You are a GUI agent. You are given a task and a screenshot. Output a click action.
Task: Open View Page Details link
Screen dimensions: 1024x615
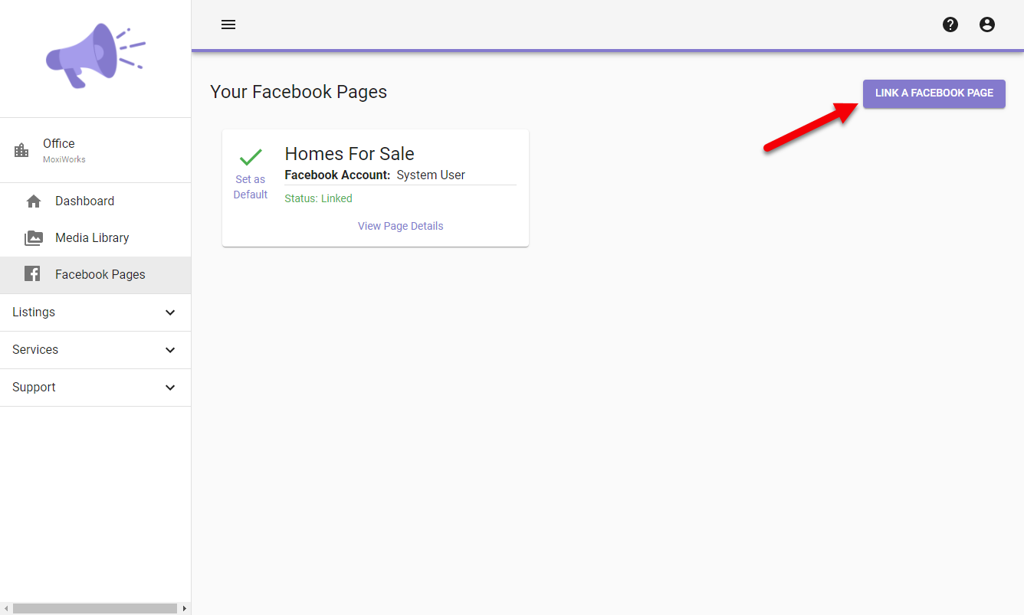point(400,226)
